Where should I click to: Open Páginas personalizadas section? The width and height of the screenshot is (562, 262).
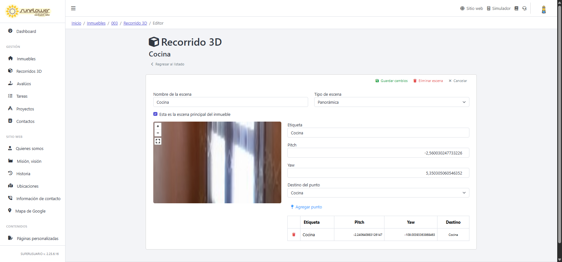pyautogui.click(x=37, y=238)
